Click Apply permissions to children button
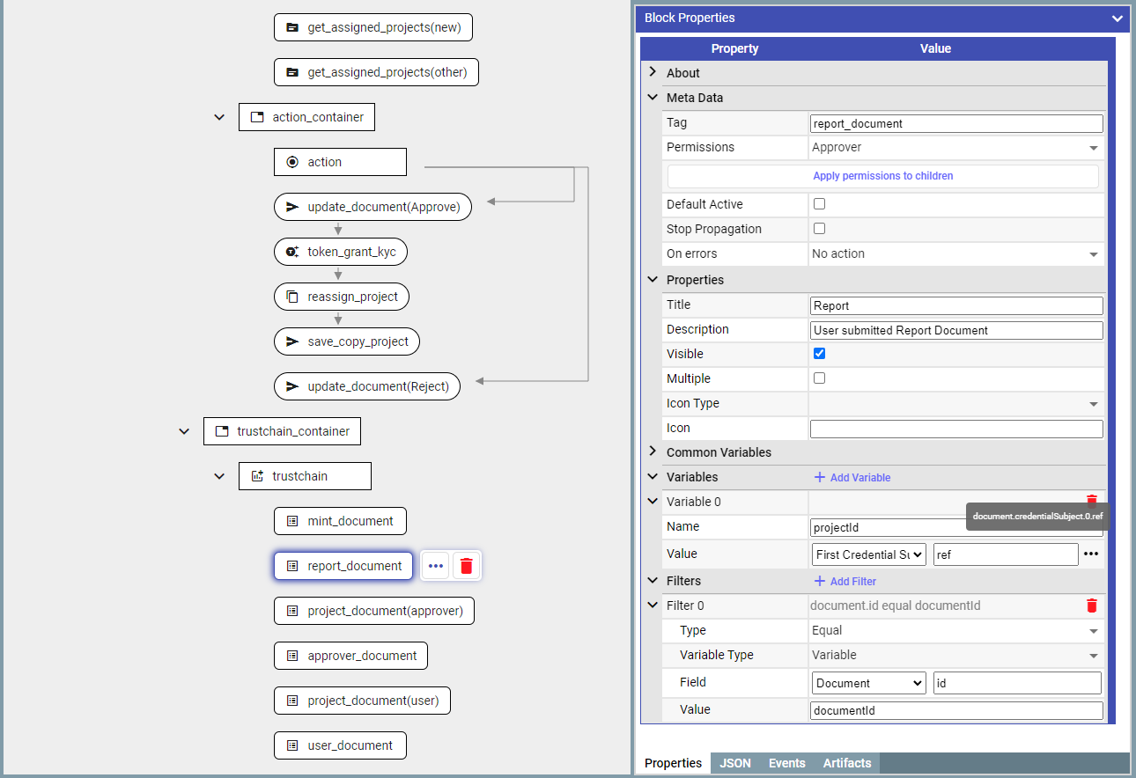1136x778 pixels. click(x=882, y=176)
